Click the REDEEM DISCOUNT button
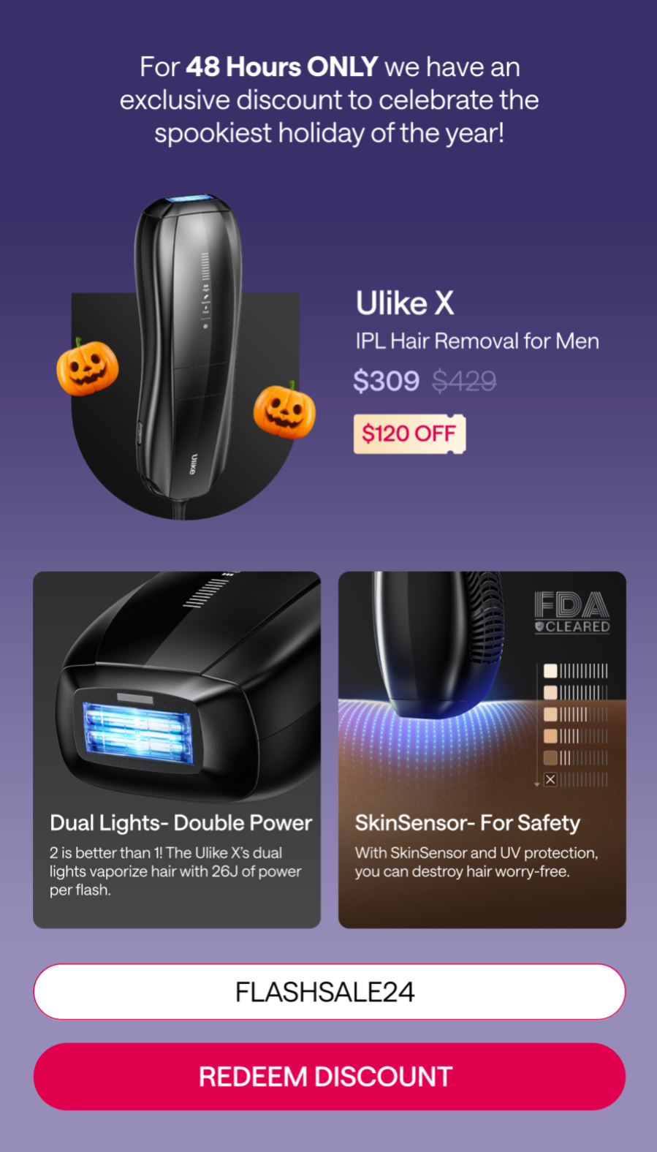 click(x=329, y=1076)
